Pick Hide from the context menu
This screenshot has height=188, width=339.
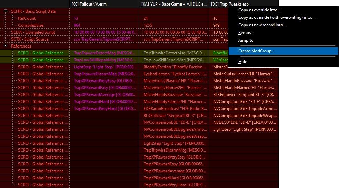pyautogui.click(x=242, y=62)
